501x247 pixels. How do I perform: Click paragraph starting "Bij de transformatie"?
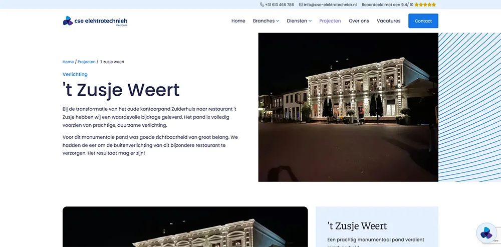[x=149, y=117]
